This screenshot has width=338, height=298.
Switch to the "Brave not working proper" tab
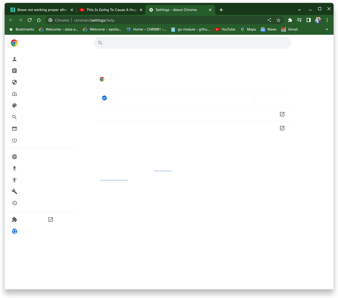tap(40, 10)
